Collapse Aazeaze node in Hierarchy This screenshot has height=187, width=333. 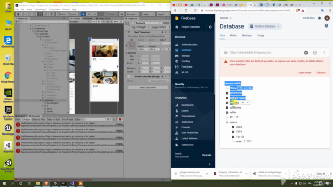(41, 100)
